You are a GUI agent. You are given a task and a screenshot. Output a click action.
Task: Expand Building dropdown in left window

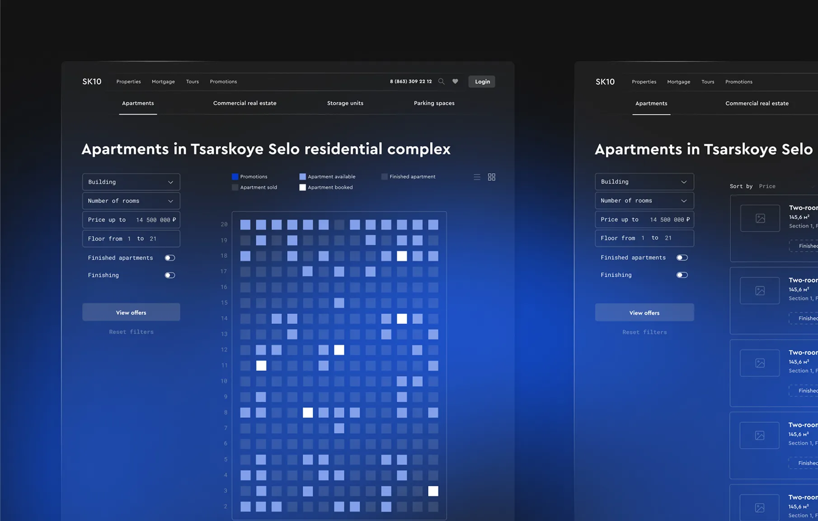pyautogui.click(x=131, y=182)
